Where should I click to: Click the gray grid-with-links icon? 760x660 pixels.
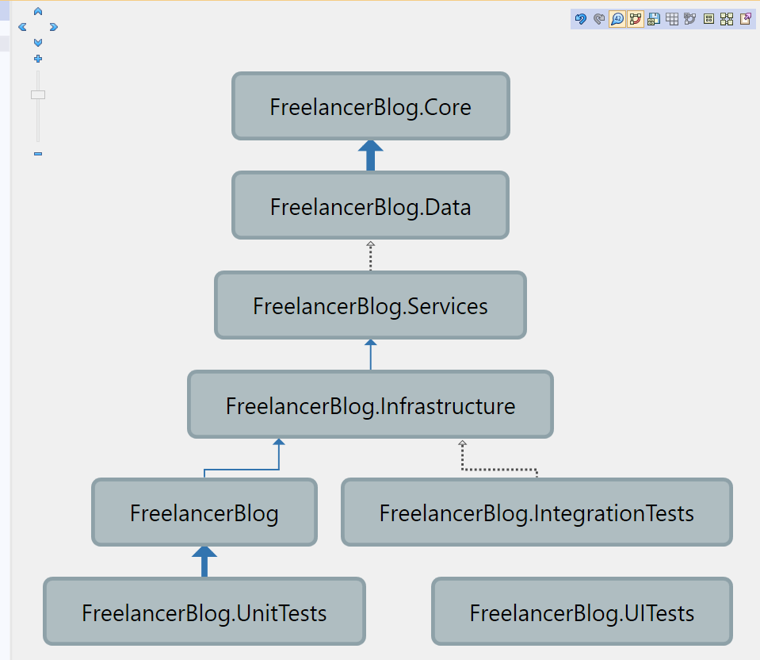[689, 19]
